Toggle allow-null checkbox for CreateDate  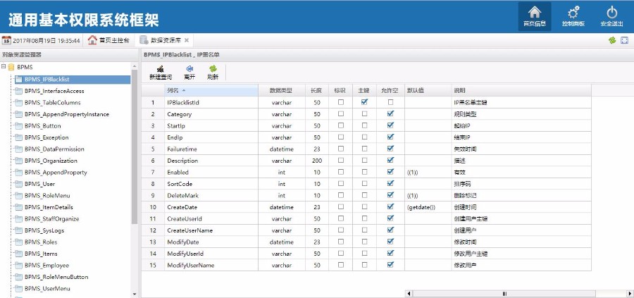390,206
